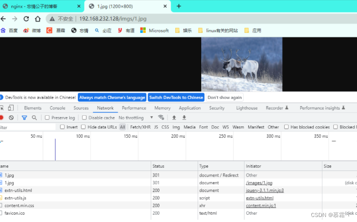Sort requests by the Status column
Screen dimensions: 357x222
point(174,166)
